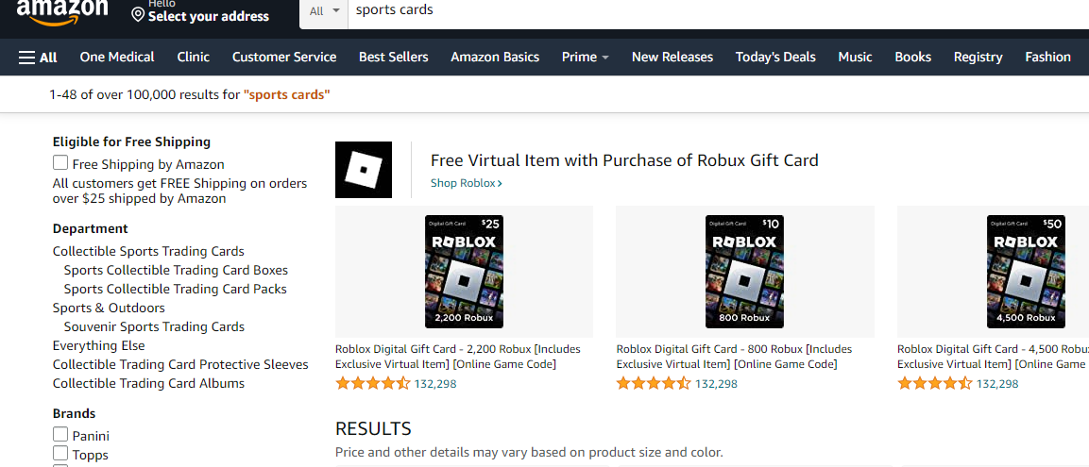Check the Topps brand filter
Image resolution: width=1089 pixels, height=467 pixels.
[x=60, y=454]
